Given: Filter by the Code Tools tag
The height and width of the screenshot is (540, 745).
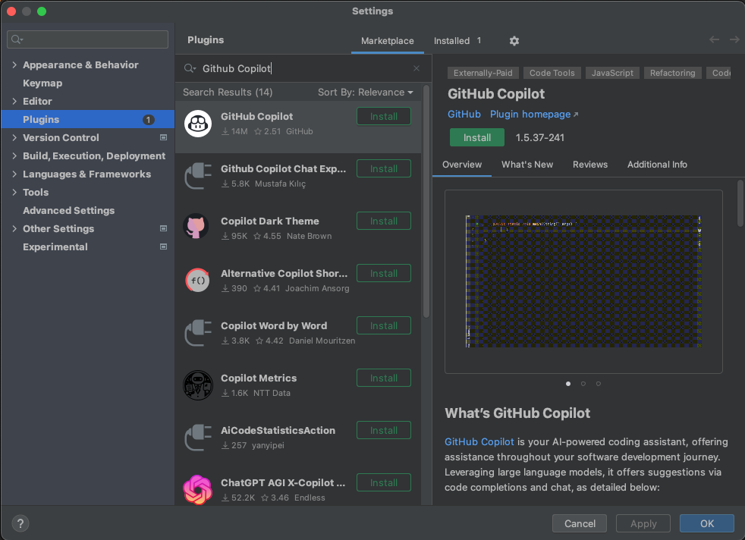Looking at the screenshot, I should point(552,73).
